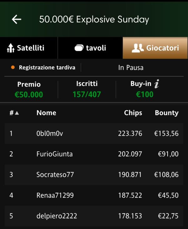This screenshot has height=229, width=188.
Task: Tap the back arrow icon
Action: pos(17,19)
